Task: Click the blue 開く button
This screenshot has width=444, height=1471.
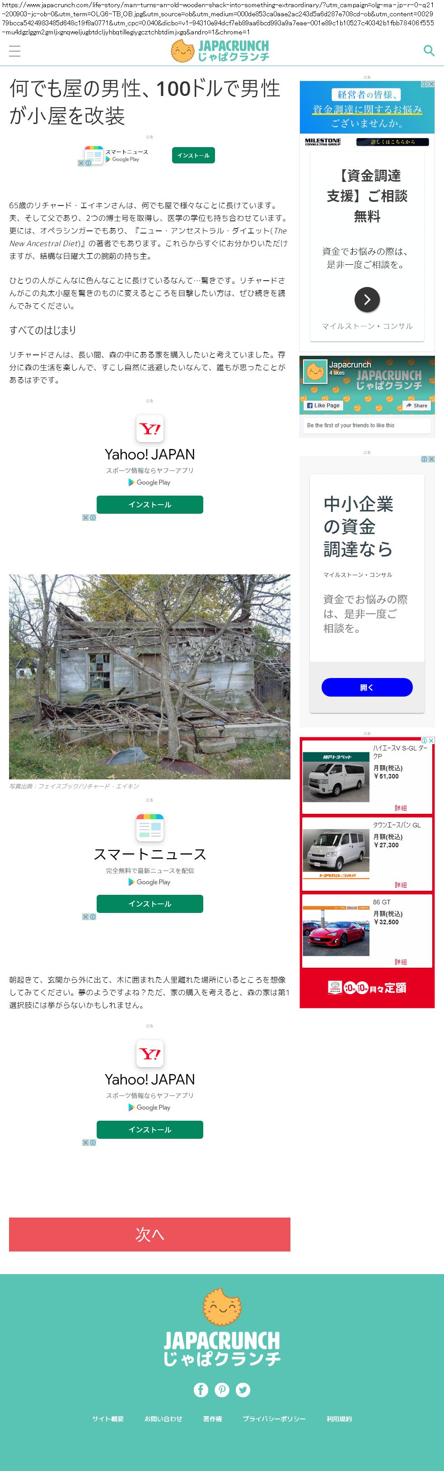Action: click(x=367, y=687)
